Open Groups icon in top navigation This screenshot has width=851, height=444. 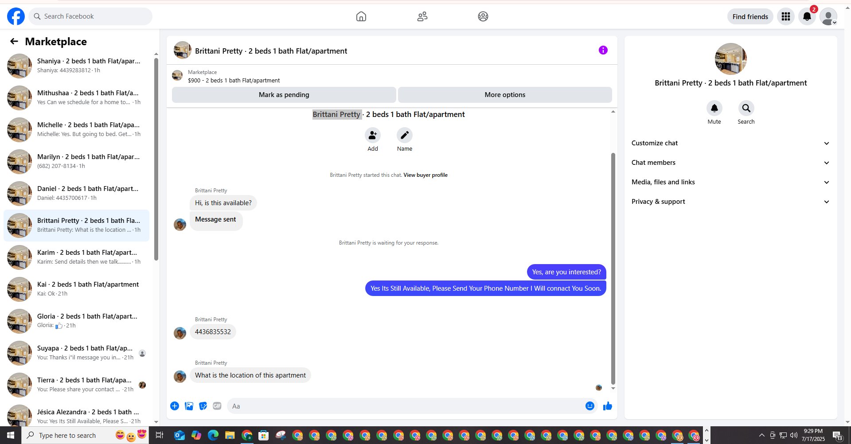pos(483,16)
